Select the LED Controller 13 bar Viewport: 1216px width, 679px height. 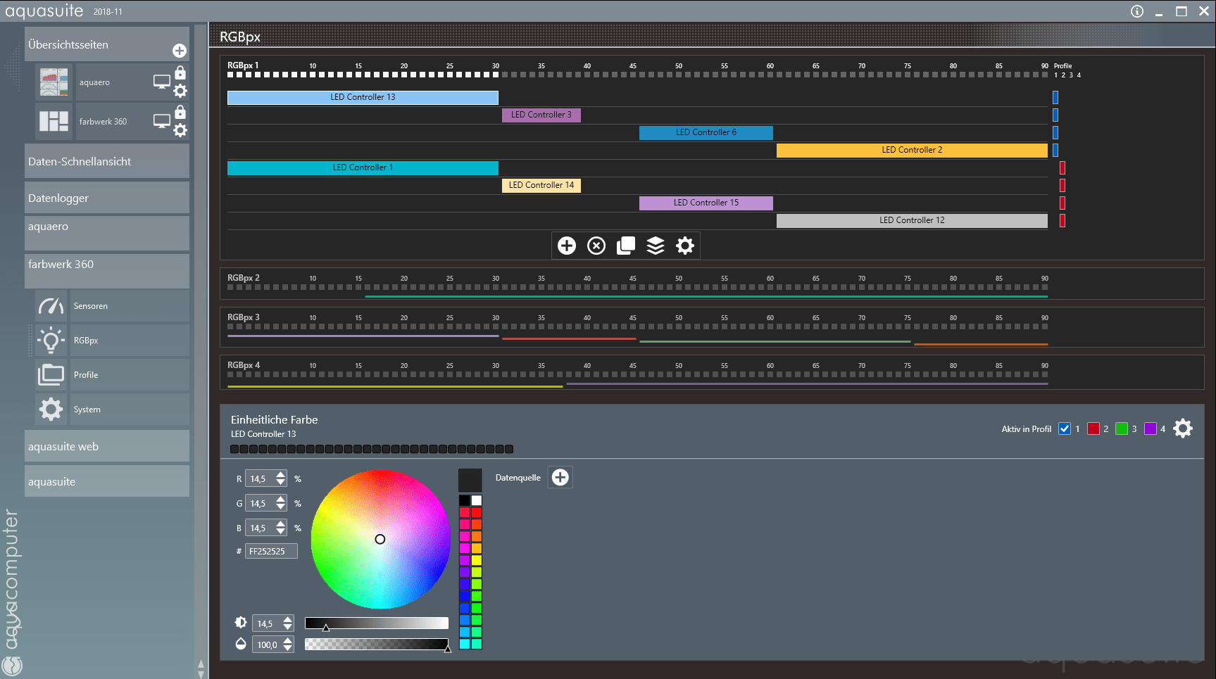363,97
